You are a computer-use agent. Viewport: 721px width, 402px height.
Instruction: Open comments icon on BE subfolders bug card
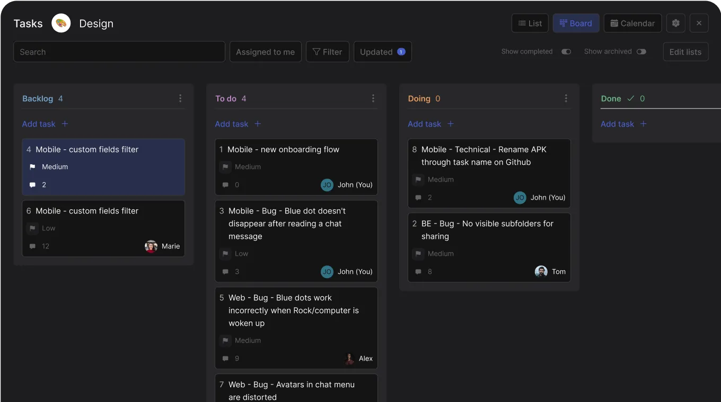point(418,271)
